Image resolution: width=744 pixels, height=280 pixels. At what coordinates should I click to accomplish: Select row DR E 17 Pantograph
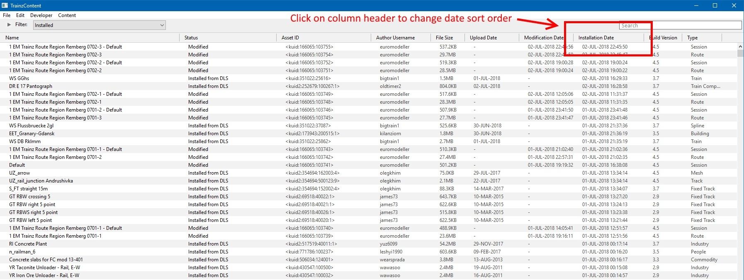[369, 86]
